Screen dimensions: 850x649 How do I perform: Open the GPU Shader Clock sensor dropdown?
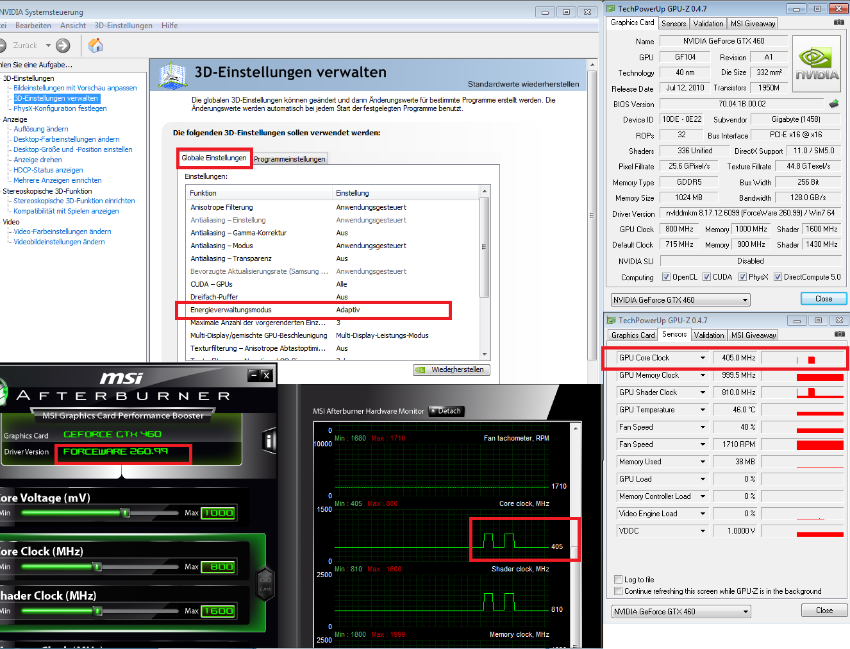point(703,392)
